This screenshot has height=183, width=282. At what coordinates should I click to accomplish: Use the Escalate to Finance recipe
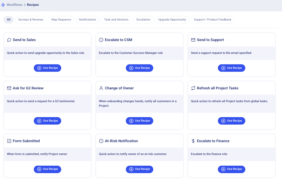coord(231,169)
